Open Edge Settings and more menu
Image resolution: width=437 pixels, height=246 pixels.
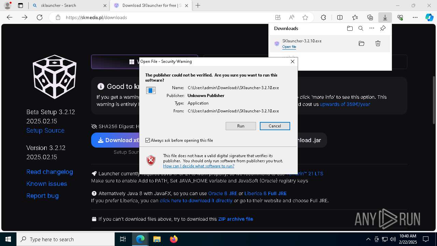point(415,17)
